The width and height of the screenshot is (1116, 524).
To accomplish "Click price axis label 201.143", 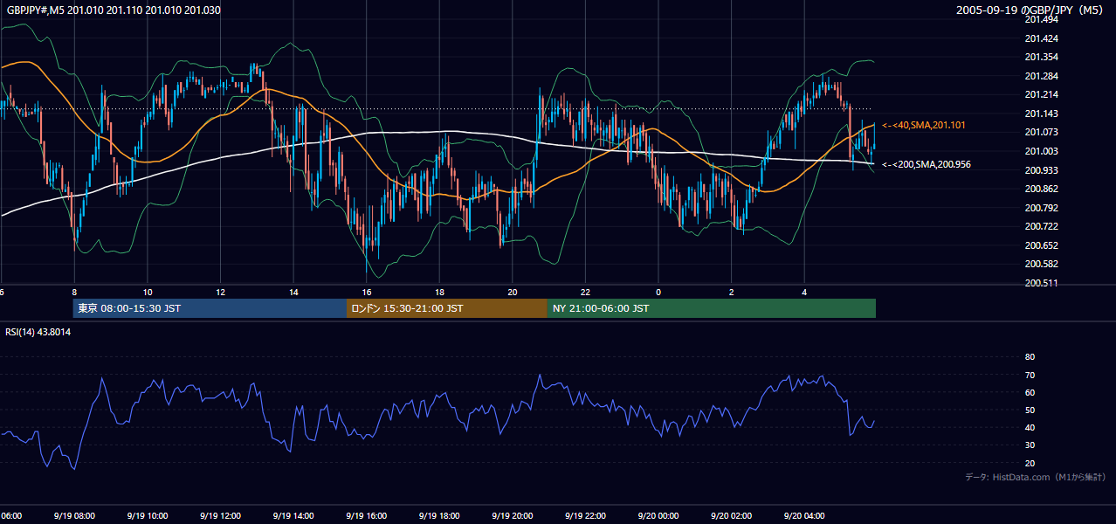I will tap(1041, 114).
